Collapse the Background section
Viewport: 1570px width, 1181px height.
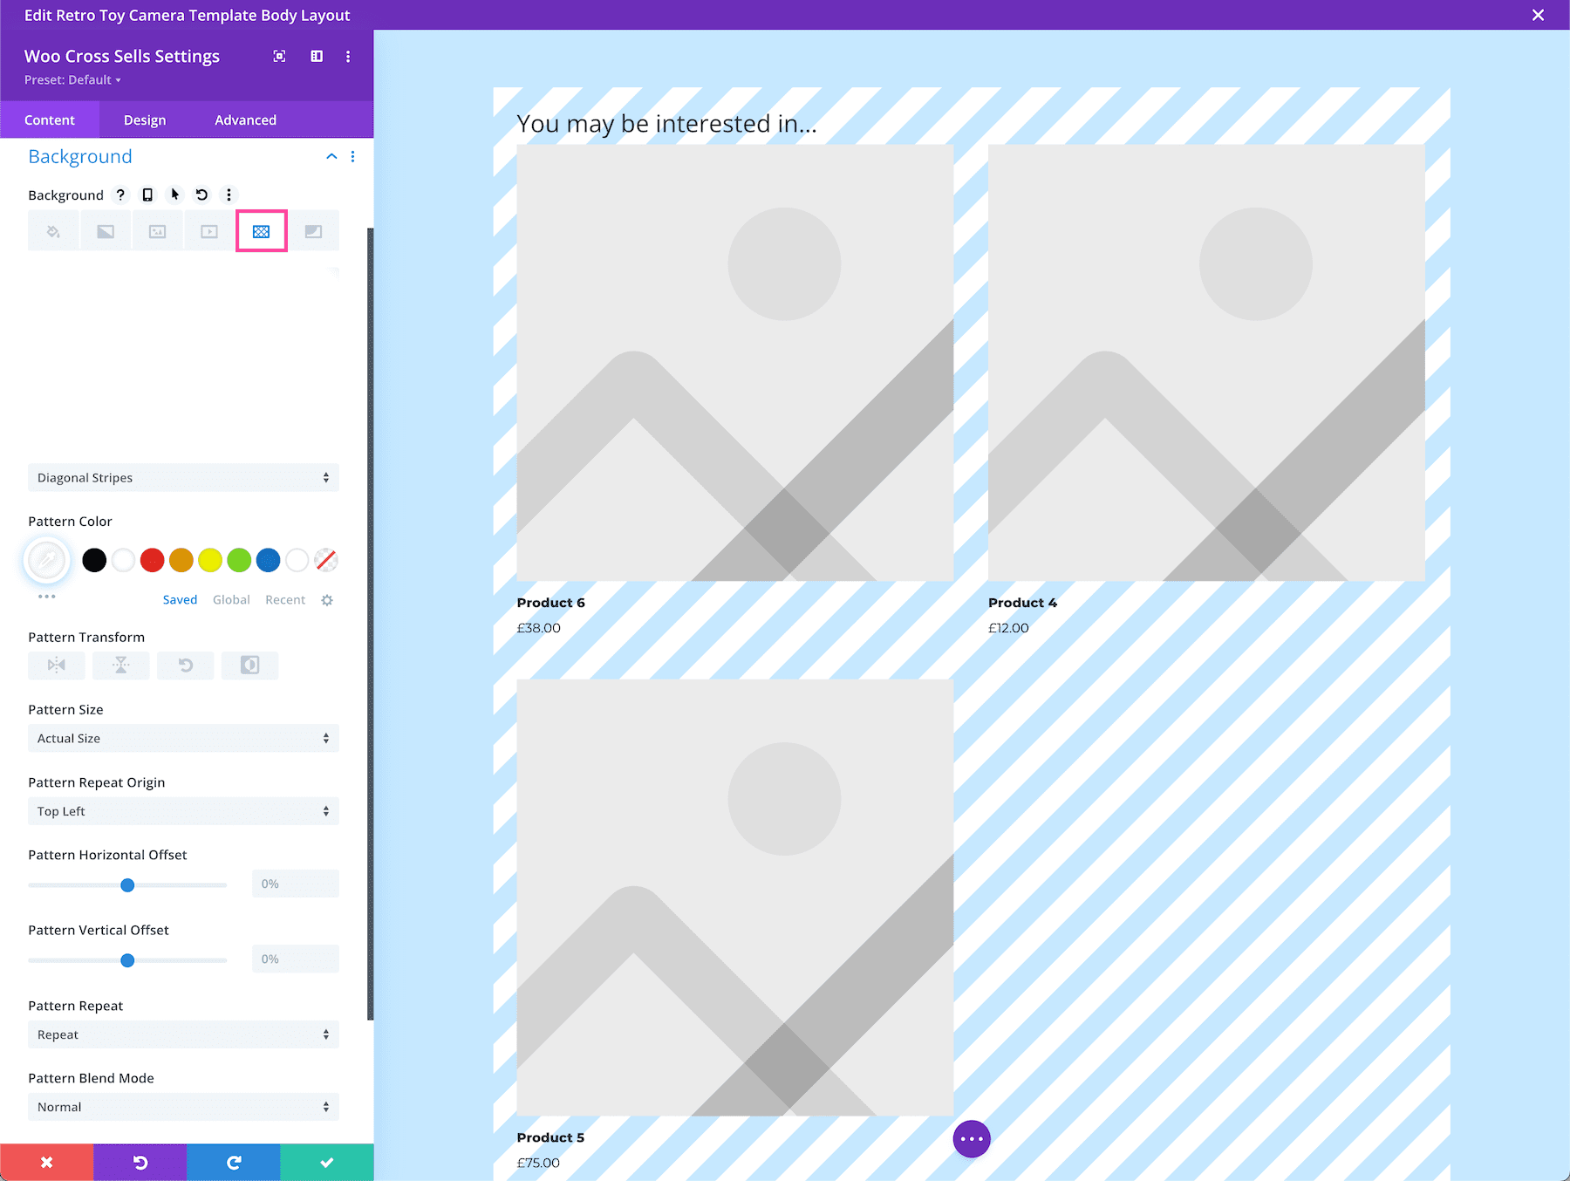[331, 156]
